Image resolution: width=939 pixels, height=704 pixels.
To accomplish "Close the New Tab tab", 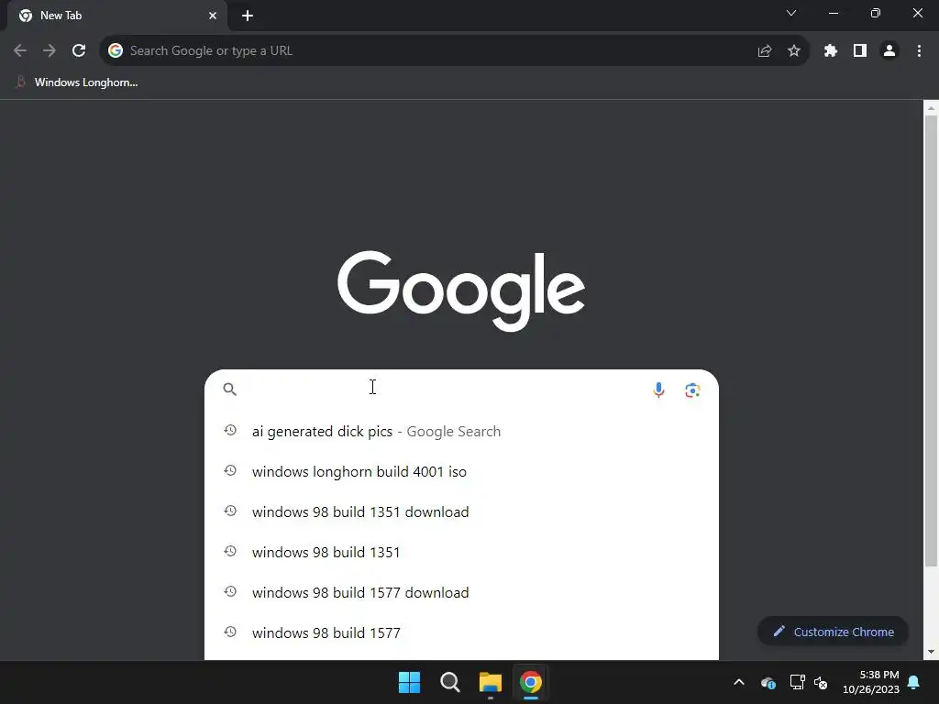I will [x=213, y=16].
